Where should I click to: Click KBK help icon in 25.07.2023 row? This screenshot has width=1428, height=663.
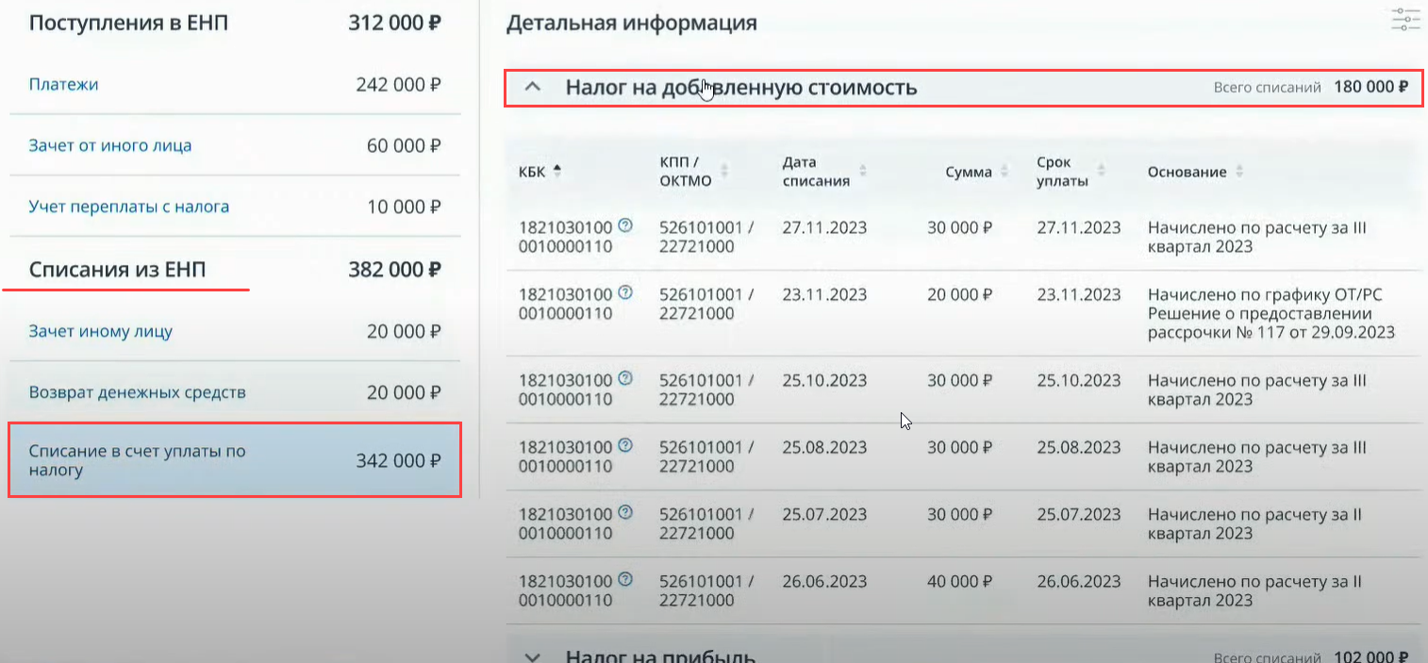624,513
